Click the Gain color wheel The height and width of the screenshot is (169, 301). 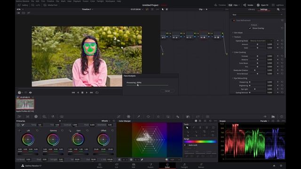(78, 139)
